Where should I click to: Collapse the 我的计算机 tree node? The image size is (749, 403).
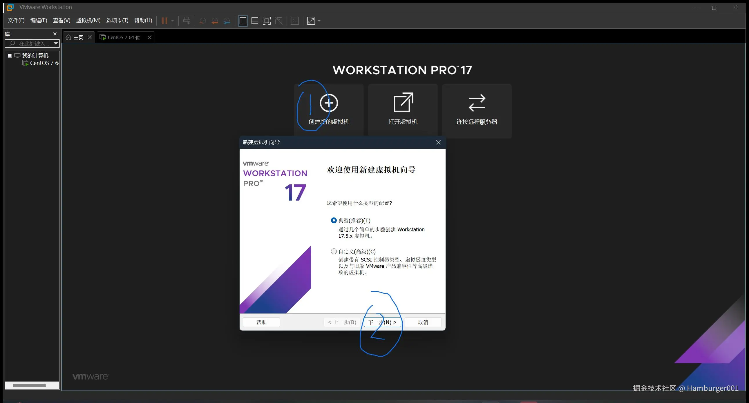tap(9, 55)
